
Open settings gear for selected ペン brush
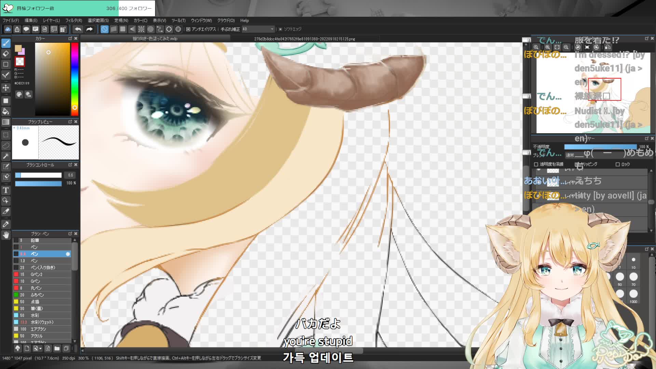pos(68,254)
